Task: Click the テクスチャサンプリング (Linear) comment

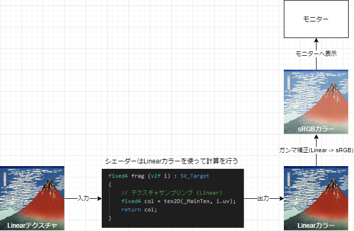Action: tap(171, 192)
